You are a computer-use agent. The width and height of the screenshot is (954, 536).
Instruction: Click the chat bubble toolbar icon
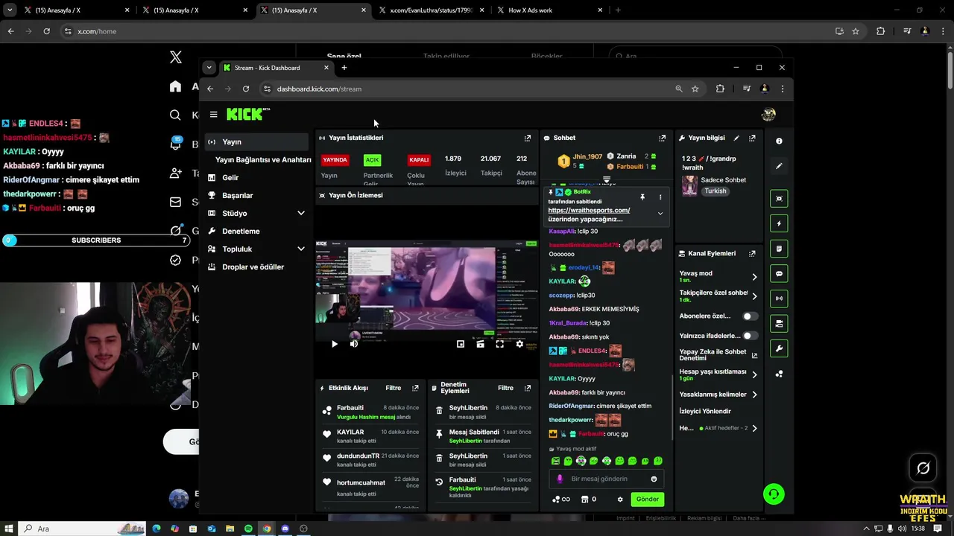click(x=779, y=273)
